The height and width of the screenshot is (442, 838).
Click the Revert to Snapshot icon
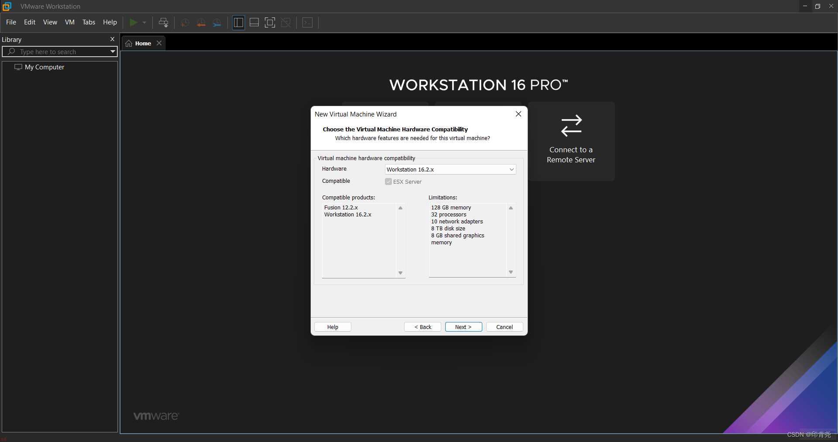(x=201, y=23)
